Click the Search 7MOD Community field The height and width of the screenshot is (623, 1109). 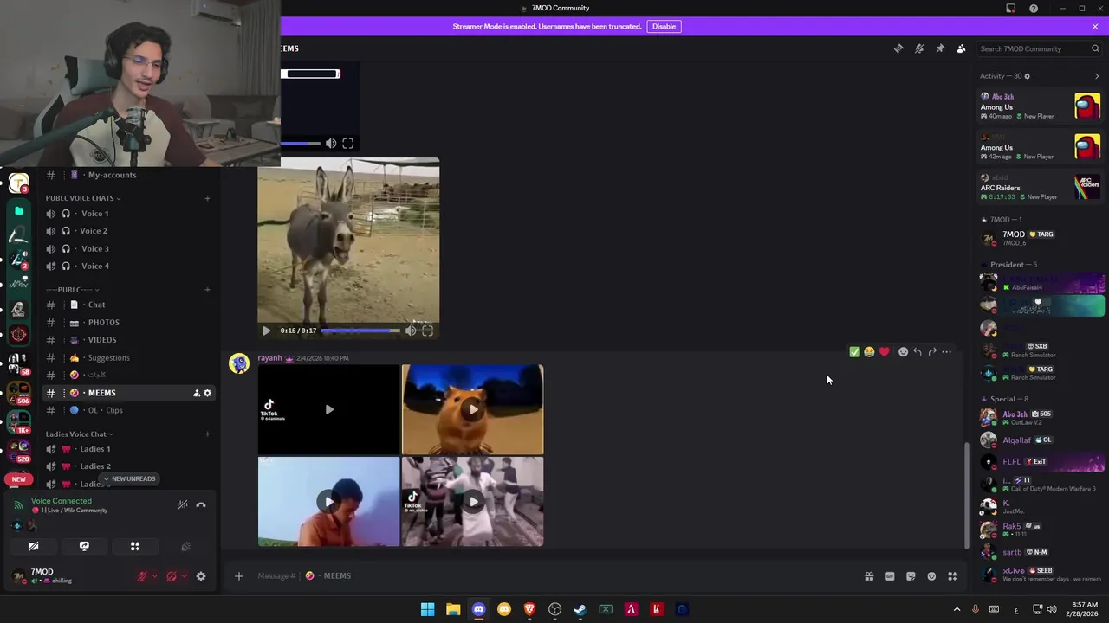pos(1038,48)
